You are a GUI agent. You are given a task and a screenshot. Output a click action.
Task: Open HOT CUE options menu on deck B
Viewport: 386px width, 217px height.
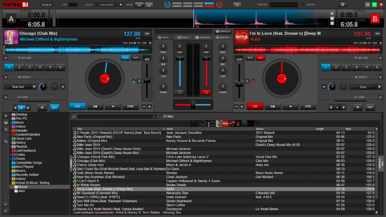coord(380,58)
